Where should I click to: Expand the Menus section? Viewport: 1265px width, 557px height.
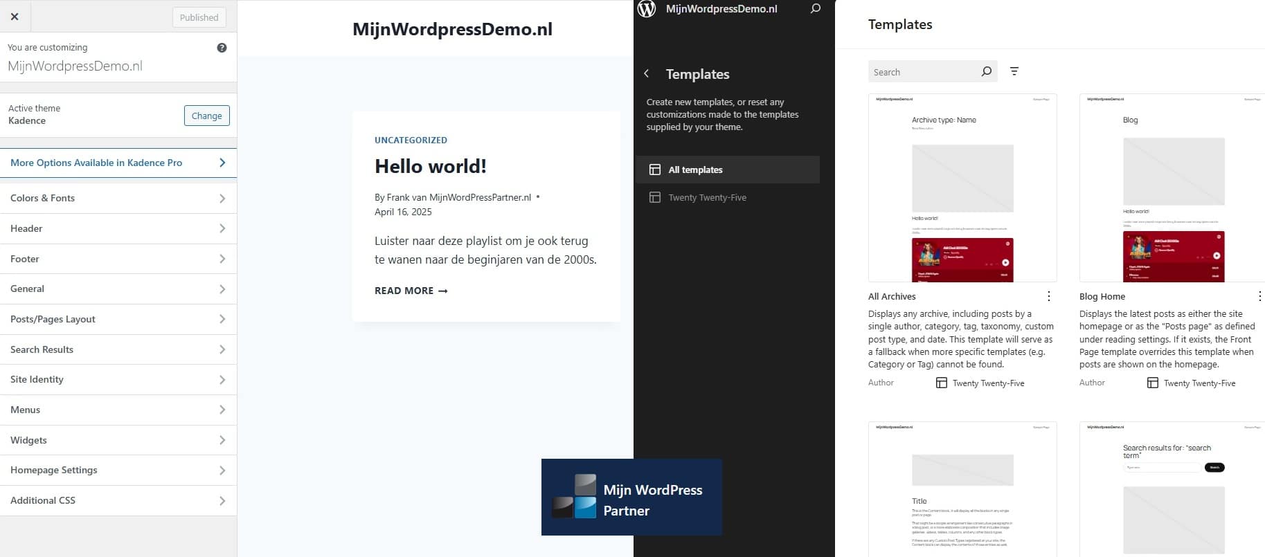(x=118, y=410)
